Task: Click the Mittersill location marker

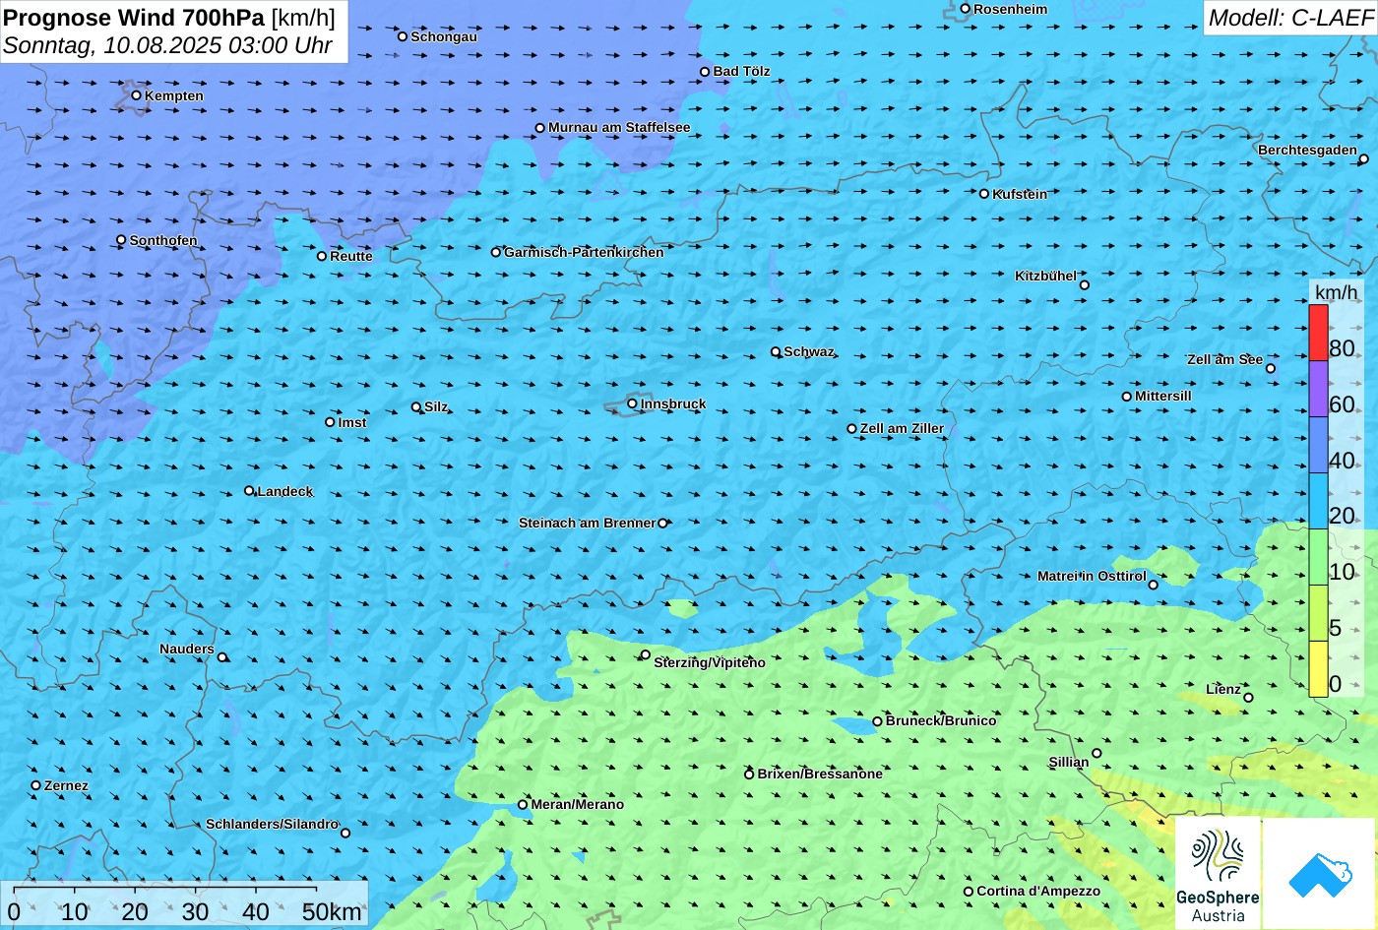Action: 1127,397
